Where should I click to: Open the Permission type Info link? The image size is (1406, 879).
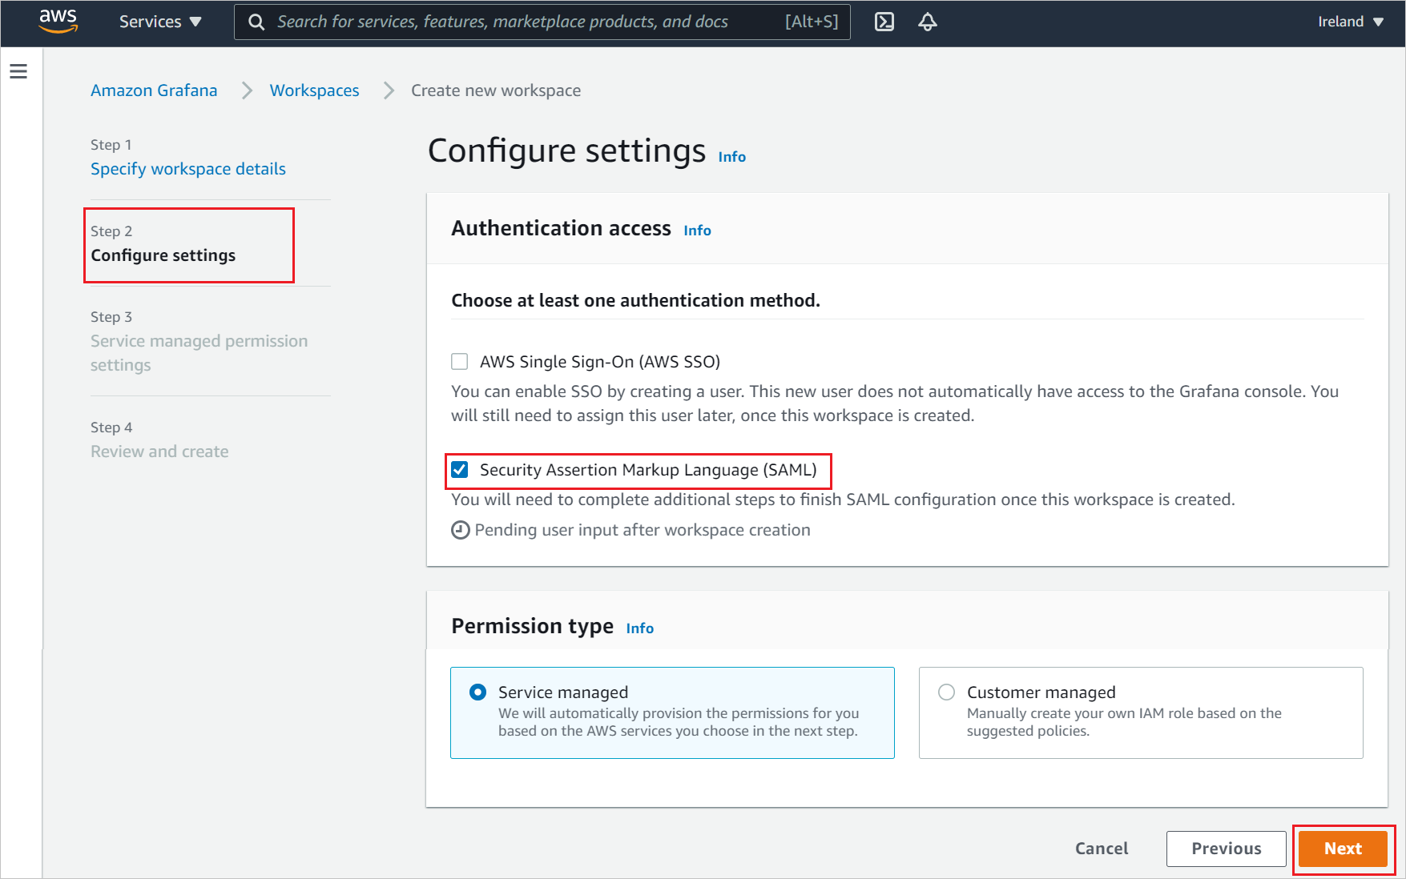click(639, 628)
